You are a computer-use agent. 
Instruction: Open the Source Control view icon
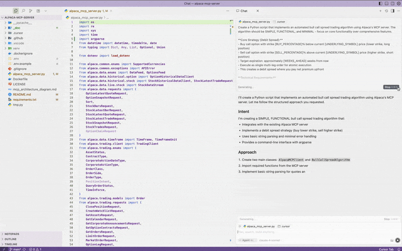tap(31, 11)
